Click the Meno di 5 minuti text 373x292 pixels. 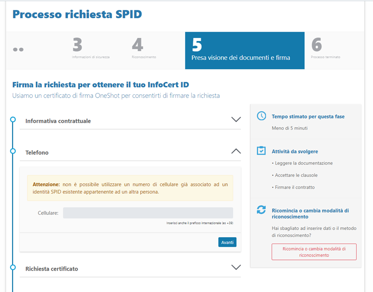point(289,128)
